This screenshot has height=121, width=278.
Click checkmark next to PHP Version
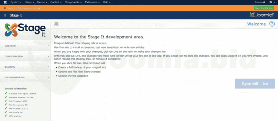(x=6, y=108)
